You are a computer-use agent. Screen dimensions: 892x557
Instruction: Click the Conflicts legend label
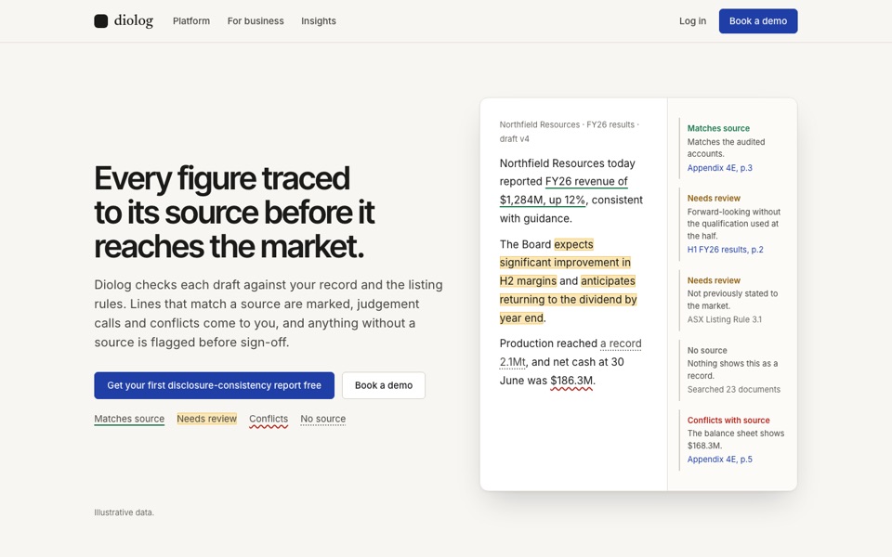pos(269,420)
